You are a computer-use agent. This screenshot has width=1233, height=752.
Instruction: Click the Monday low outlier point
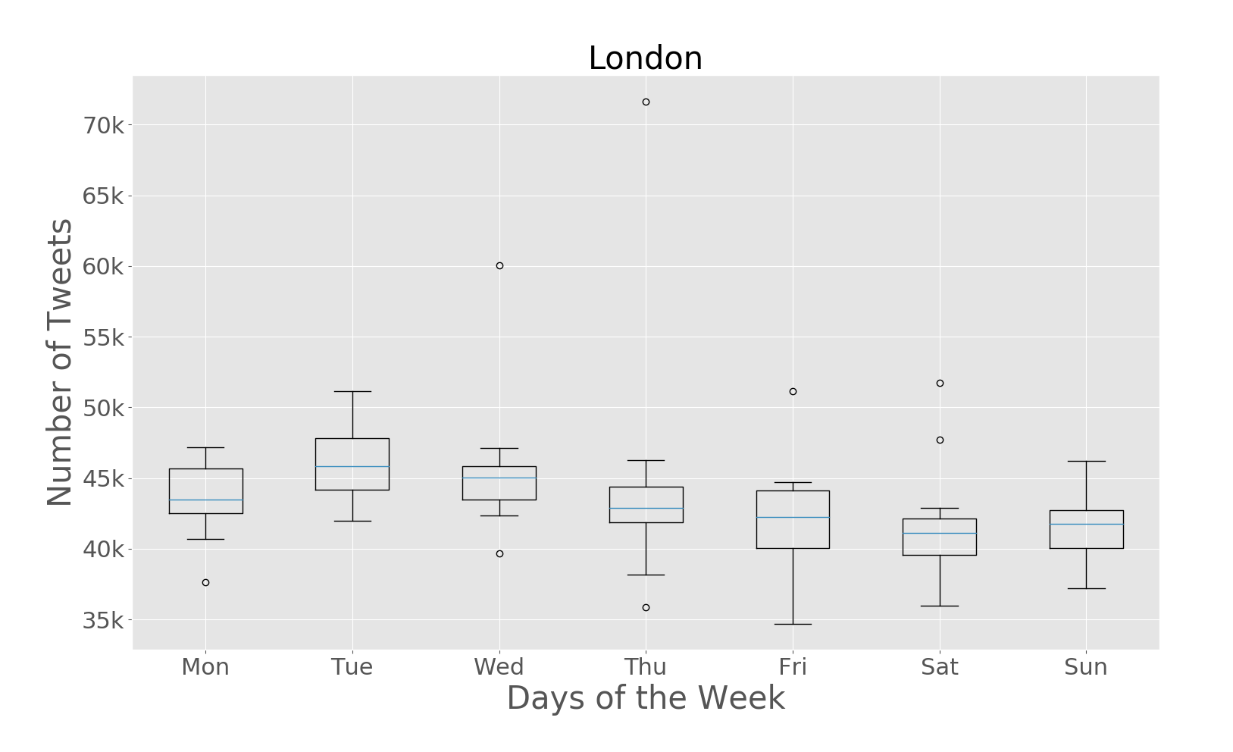pyautogui.click(x=205, y=582)
